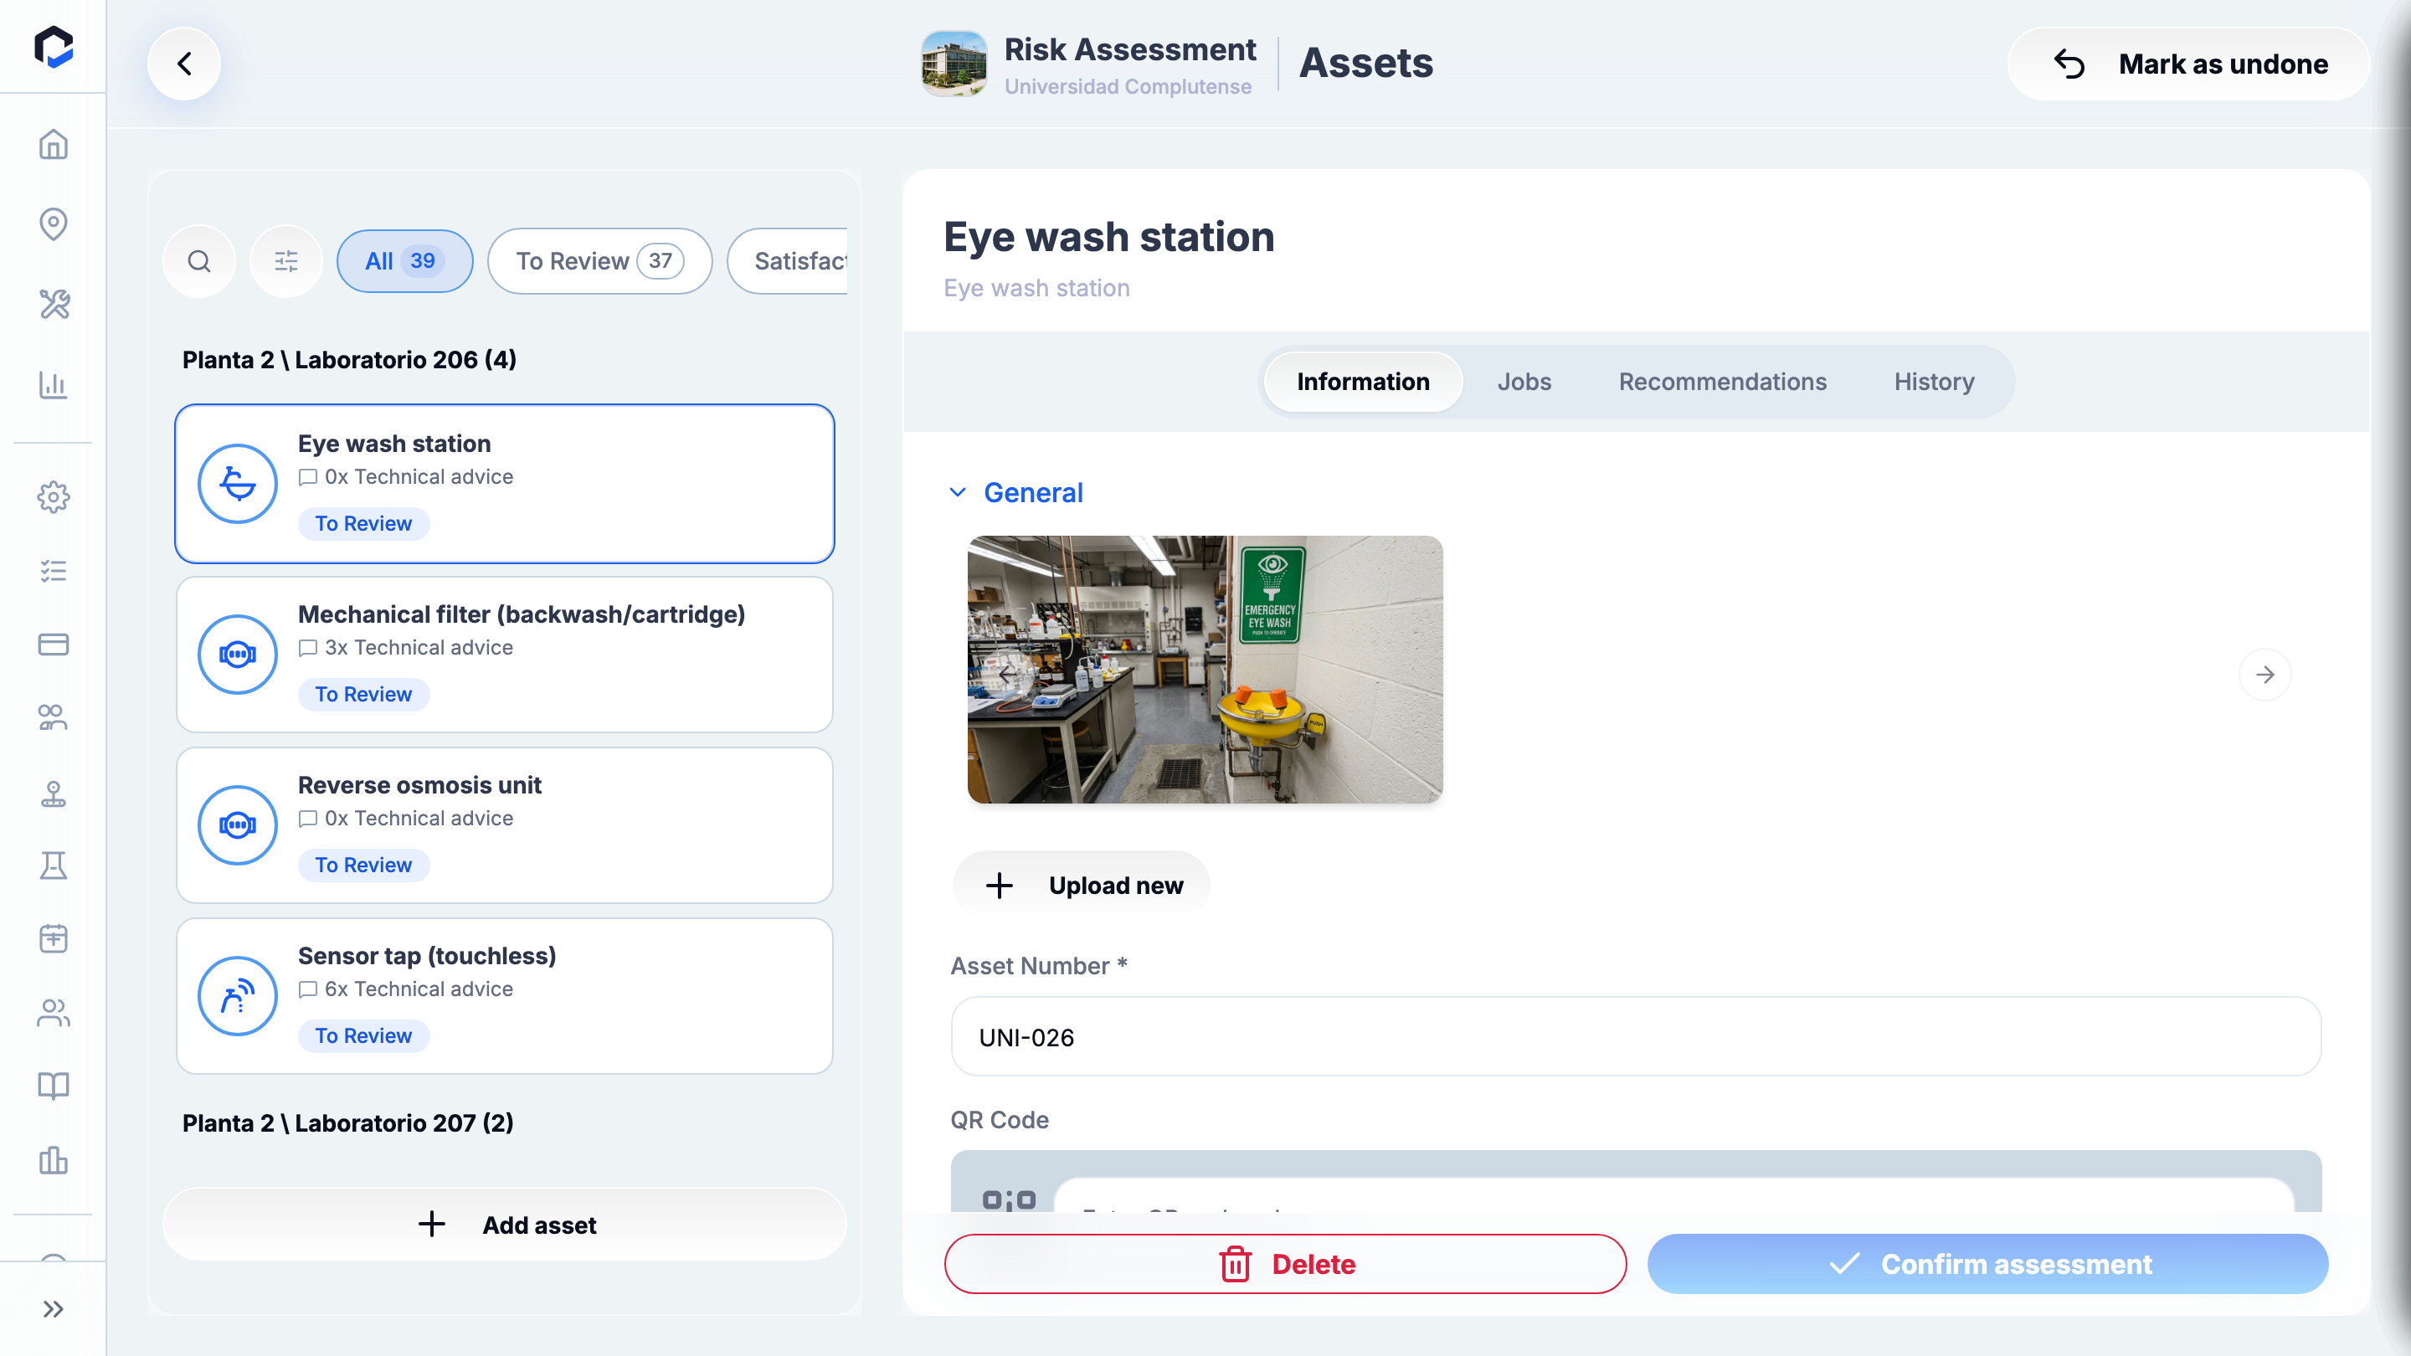The height and width of the screenshot is (1356, 2411).
Task: Click the Risk Assessment header title
Action: pos(1129,49)
